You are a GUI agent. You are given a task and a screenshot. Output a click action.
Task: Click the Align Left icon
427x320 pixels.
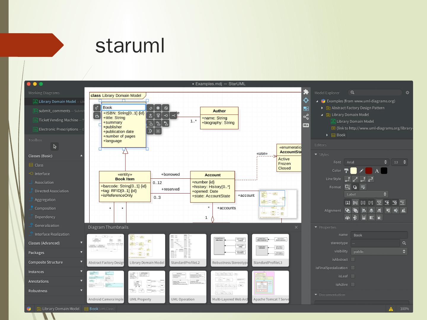(364, 210)
